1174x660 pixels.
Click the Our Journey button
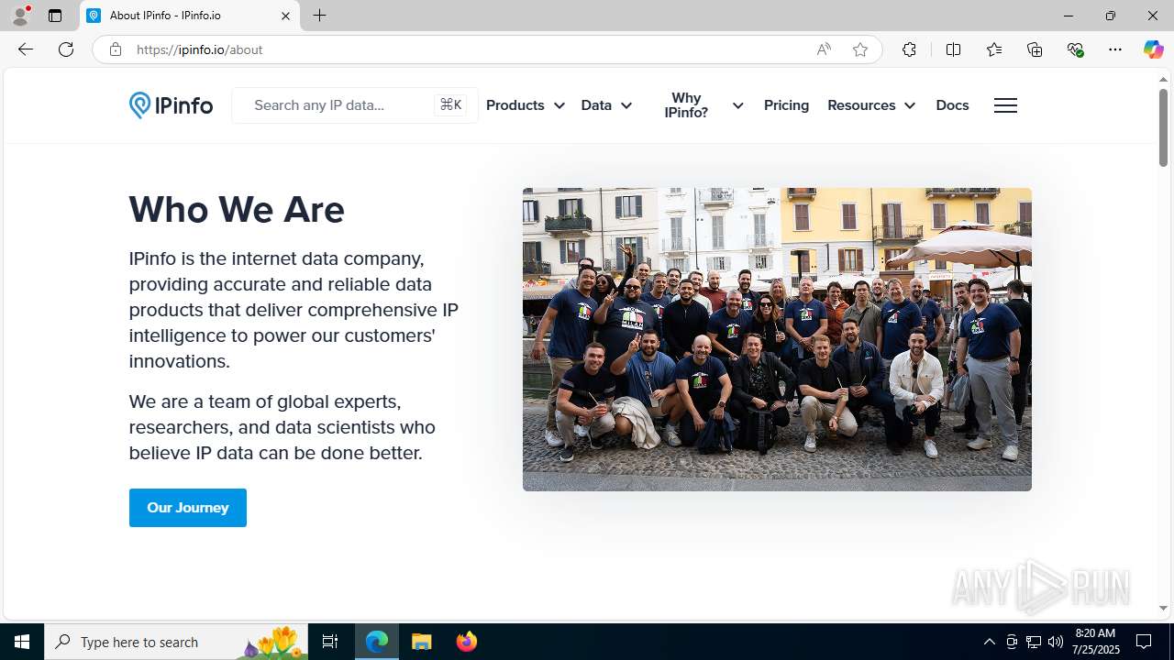[x=188, y=508]
